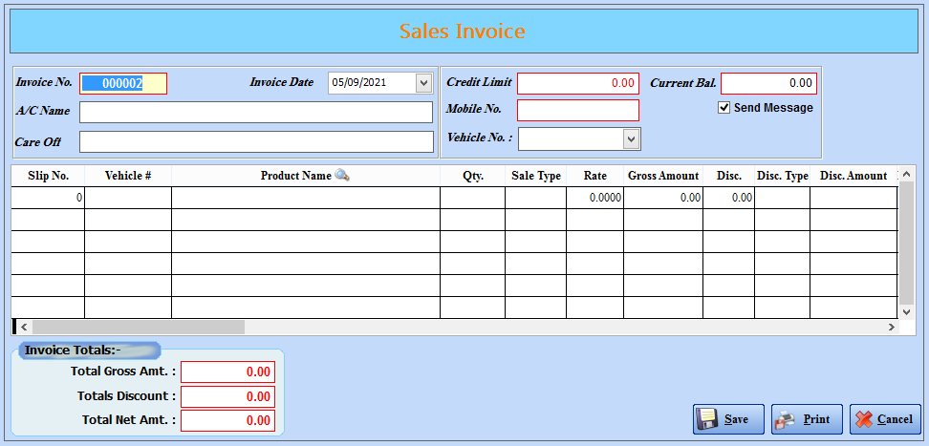Expand the Vehicle No. combo box
This screenshot has width=929, height=446.
pos(632,138)
